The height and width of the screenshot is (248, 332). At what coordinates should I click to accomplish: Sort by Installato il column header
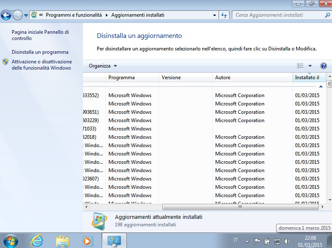click(309, 78)
